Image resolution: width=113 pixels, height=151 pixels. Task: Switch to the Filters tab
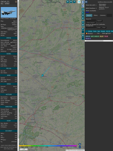[96, 15]
